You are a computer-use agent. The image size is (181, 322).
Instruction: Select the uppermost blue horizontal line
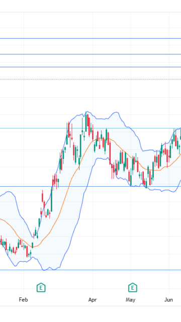click(90, 38)
